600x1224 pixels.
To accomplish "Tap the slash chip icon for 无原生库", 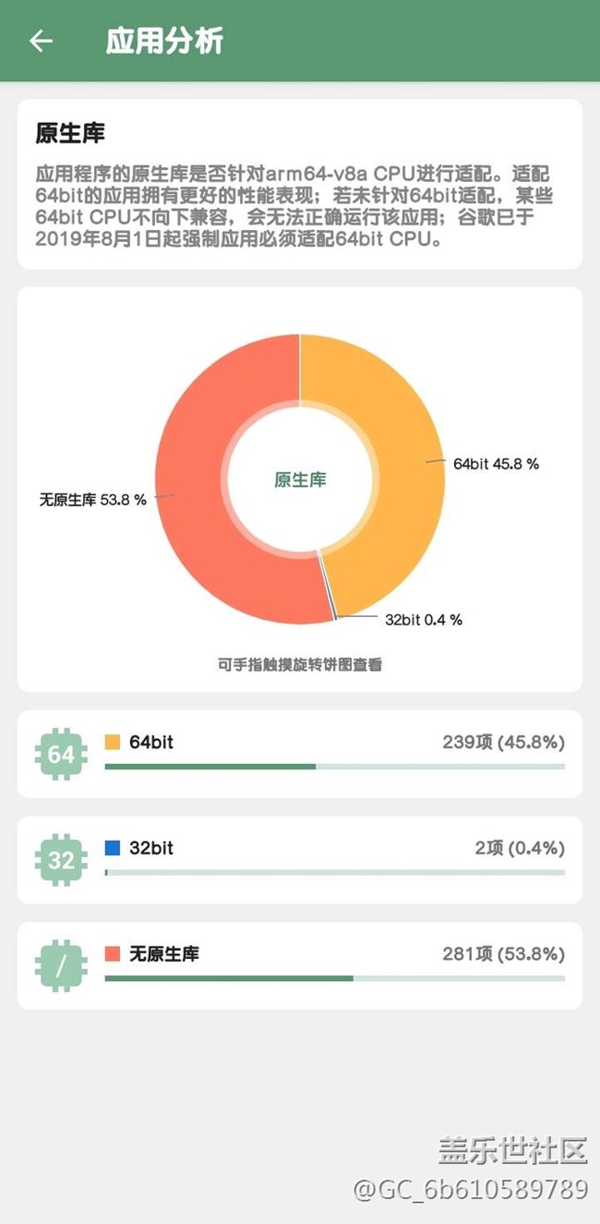I will coord(61,966).
